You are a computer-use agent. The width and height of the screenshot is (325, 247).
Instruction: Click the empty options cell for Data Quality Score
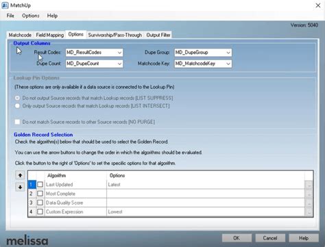206,203
